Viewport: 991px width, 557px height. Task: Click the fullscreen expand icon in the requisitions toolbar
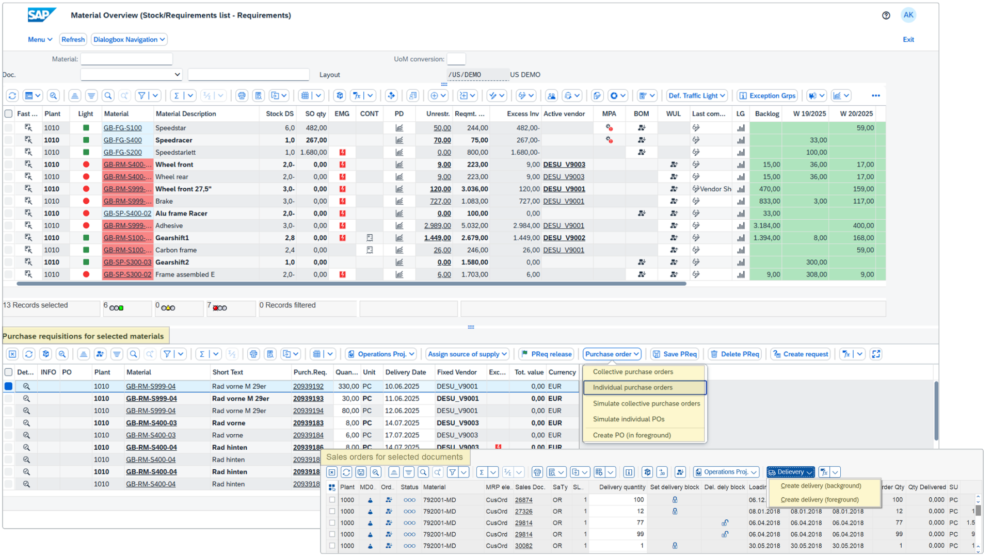pyautogui.click(x=876, y=354)
